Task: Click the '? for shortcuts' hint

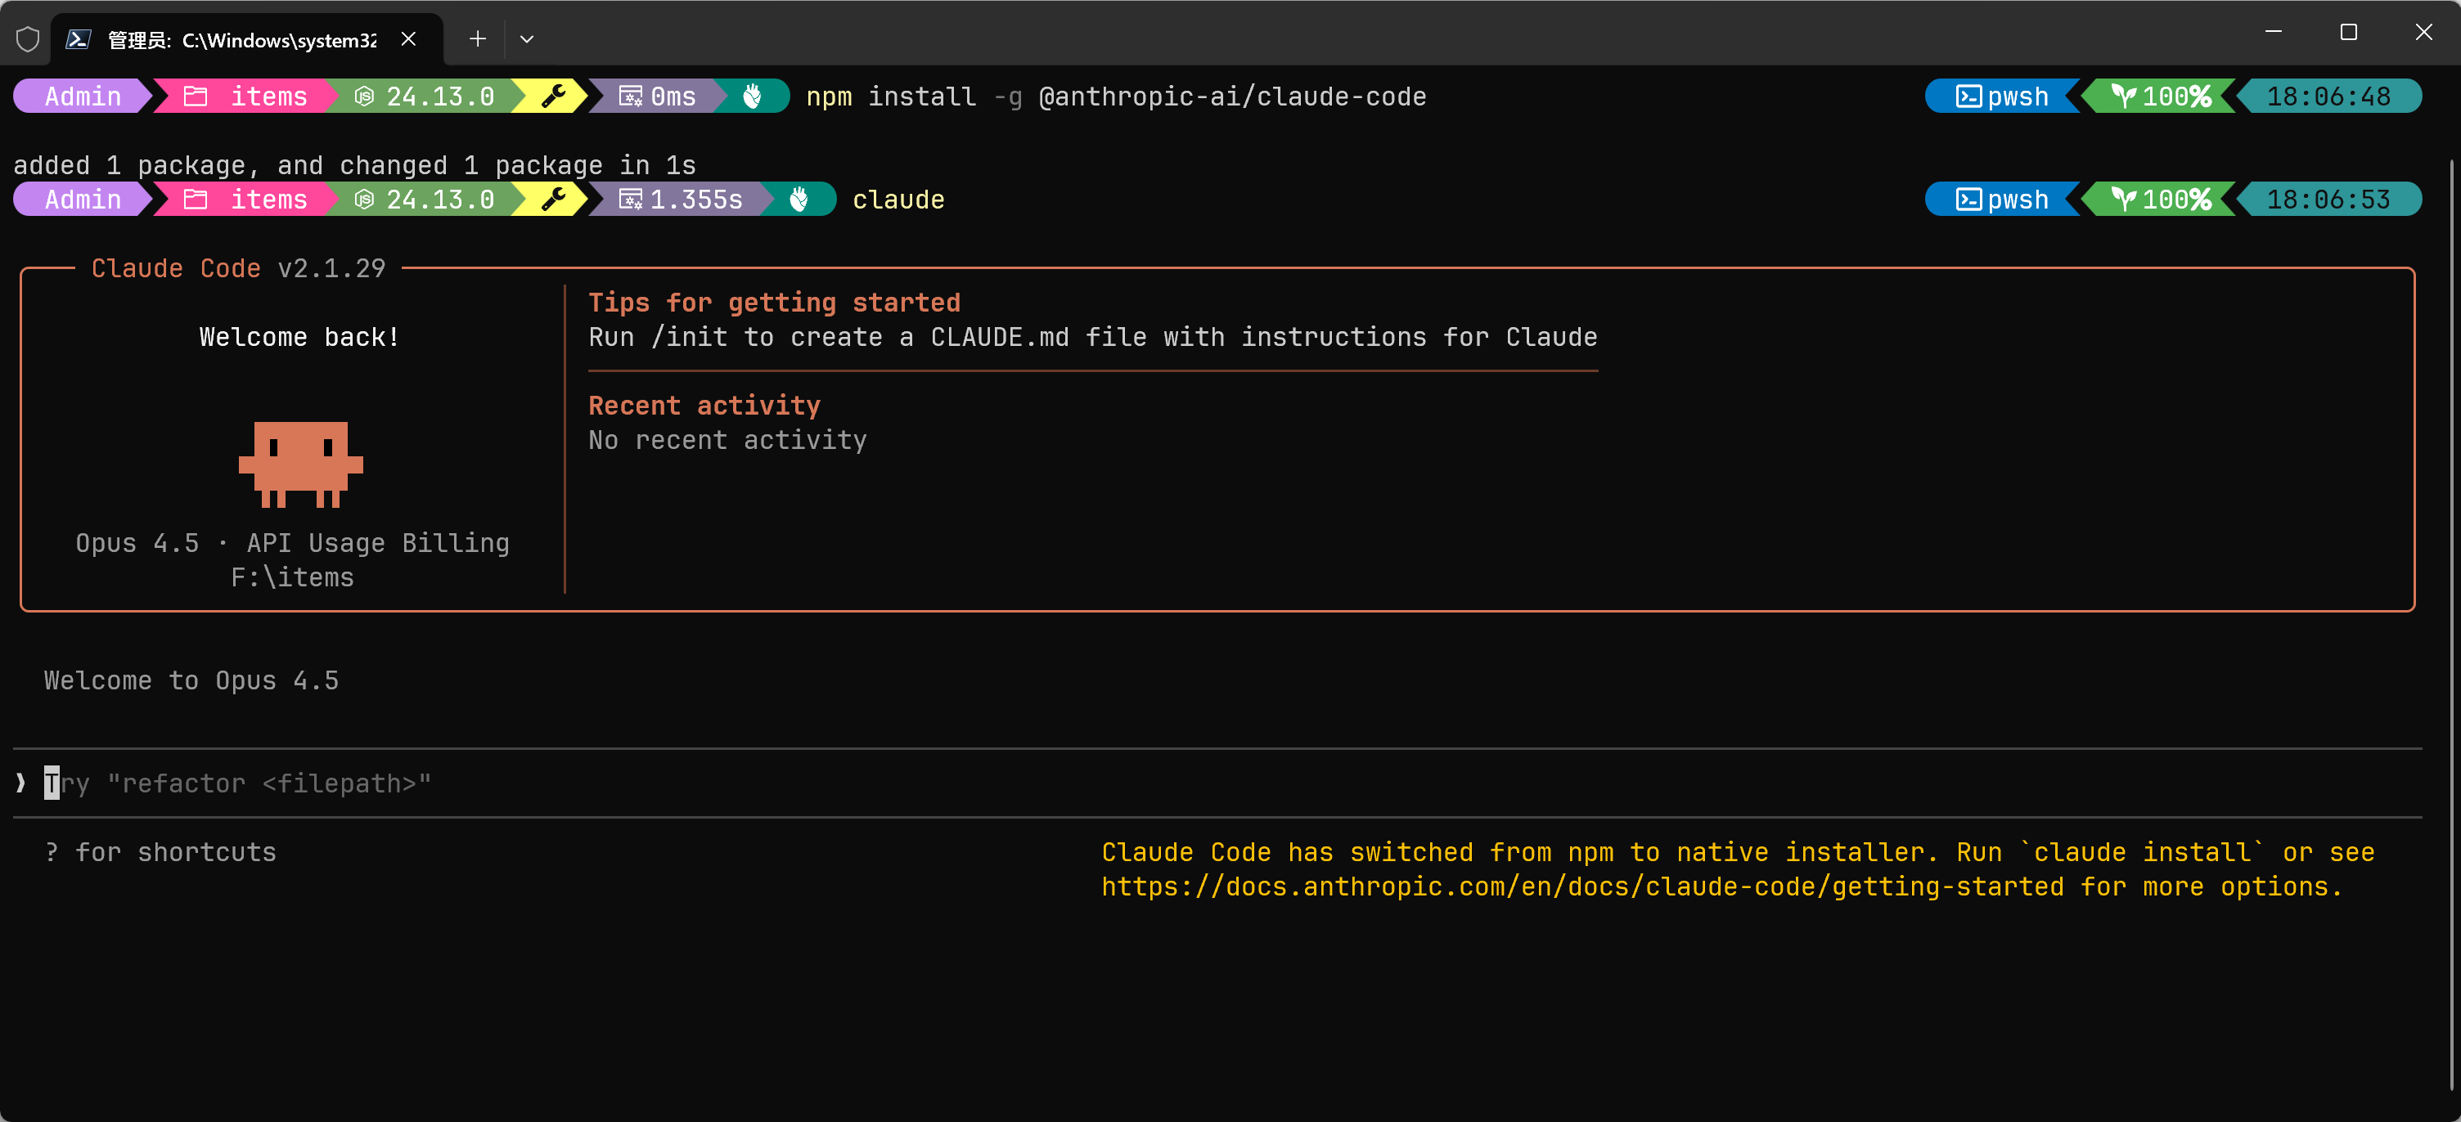Action: pyautogui.click(x=160, y=852)
